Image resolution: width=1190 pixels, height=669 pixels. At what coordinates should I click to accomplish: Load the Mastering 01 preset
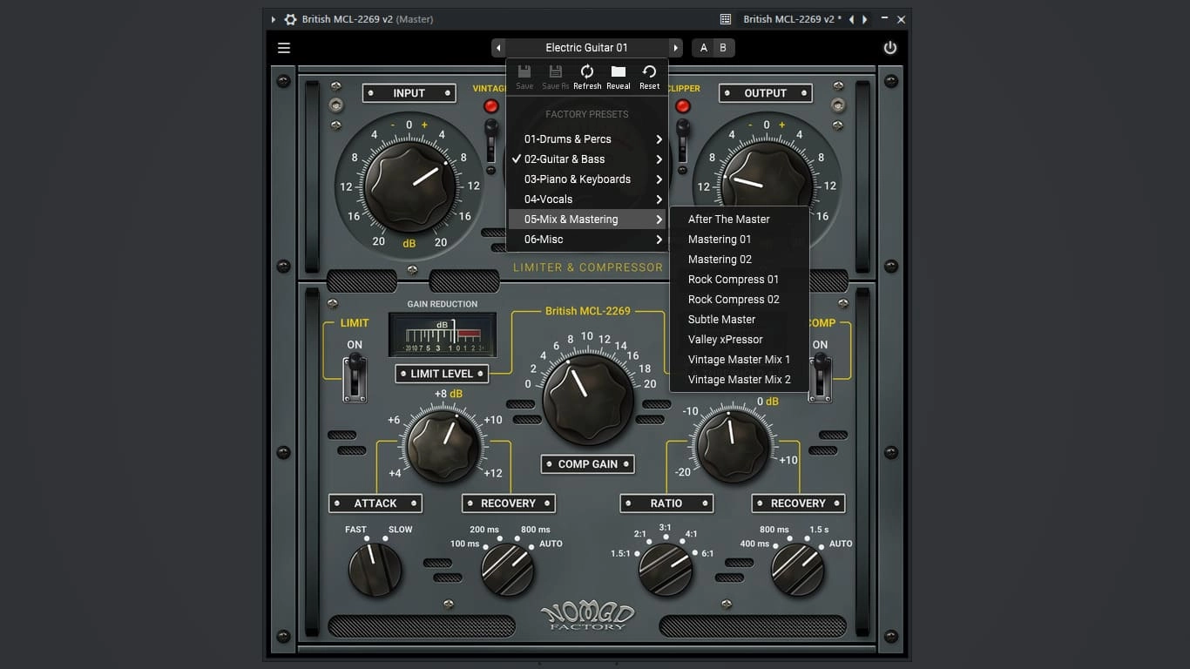point(740,240)
